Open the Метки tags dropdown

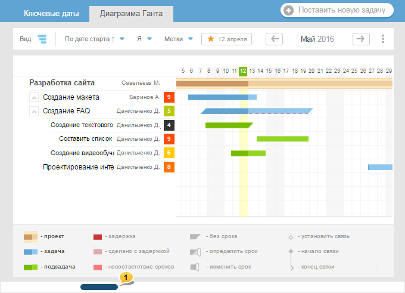click(179, 39)
